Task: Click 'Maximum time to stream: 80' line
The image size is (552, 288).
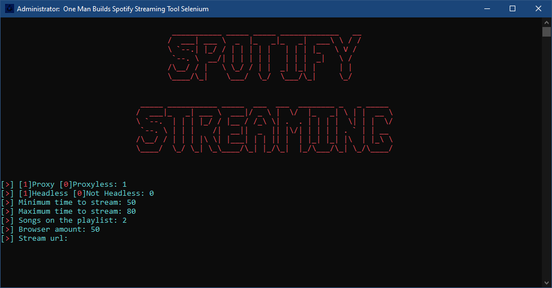Action: tap(68, 211)
